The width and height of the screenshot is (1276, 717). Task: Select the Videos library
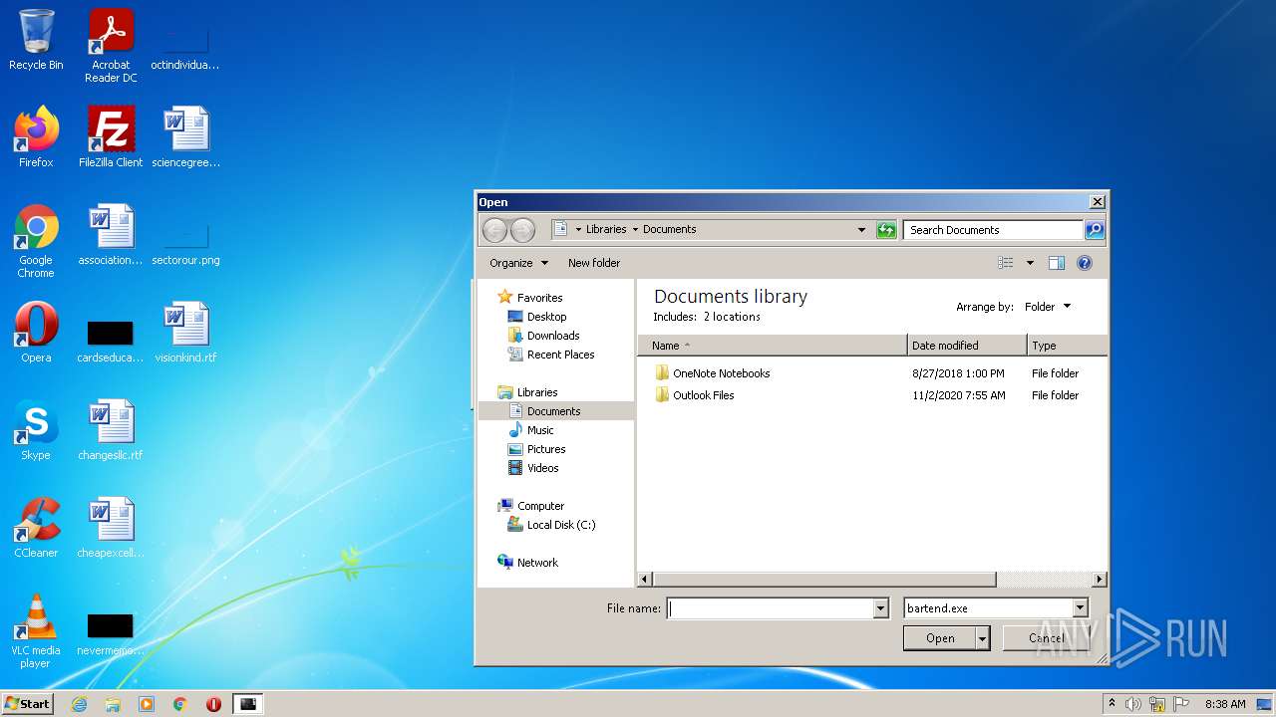[542, 468]
